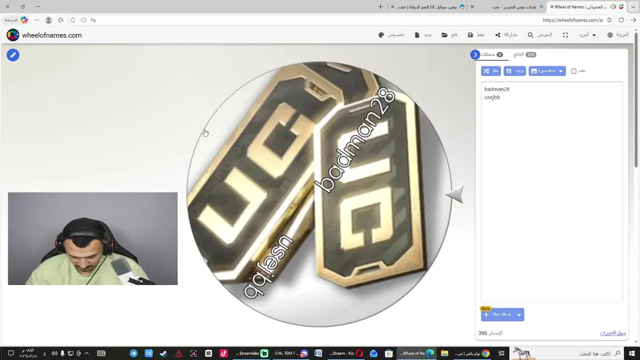Share the wheel with مشاركة
This screenshot has width=640, height=360.
point(506,35)
